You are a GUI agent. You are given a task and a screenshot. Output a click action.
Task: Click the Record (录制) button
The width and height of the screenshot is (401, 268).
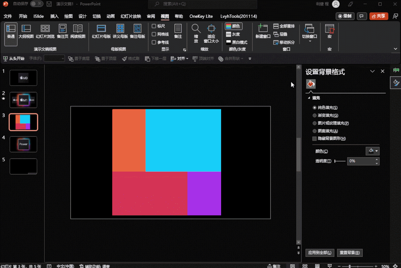tap(345, 16)
